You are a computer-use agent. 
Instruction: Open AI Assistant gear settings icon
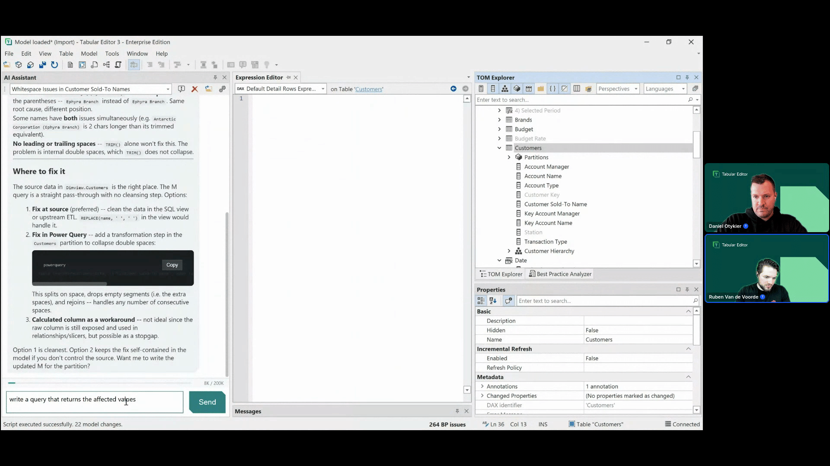(x=222, y=89)
